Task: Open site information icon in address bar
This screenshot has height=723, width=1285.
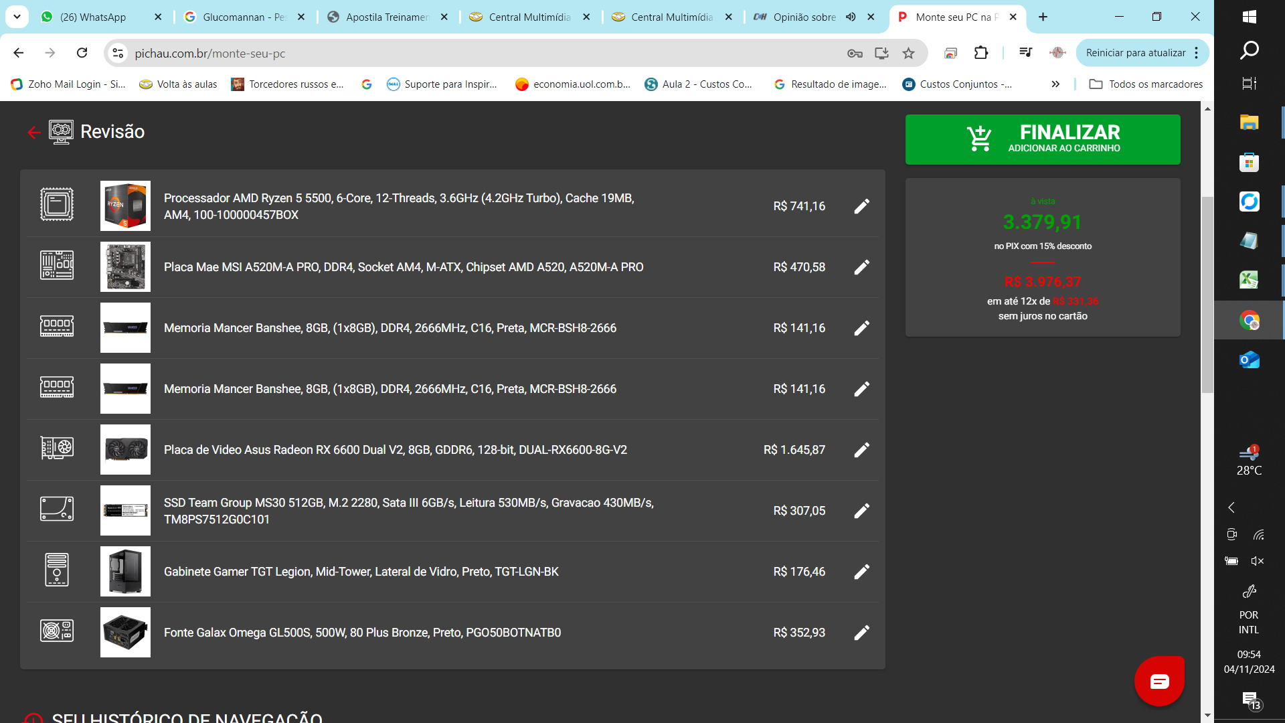Action: point(118,54)
